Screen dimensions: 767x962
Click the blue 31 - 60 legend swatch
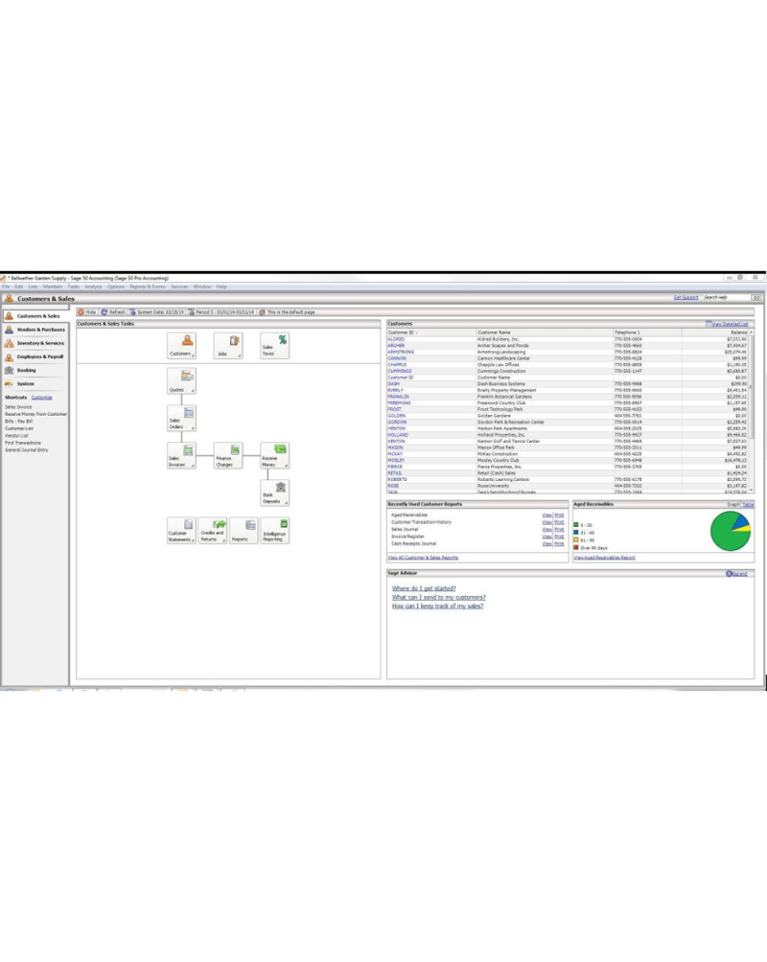[576, 533]
